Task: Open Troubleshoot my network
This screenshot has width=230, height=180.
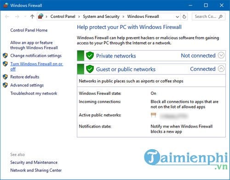Action: coord(34,93)
